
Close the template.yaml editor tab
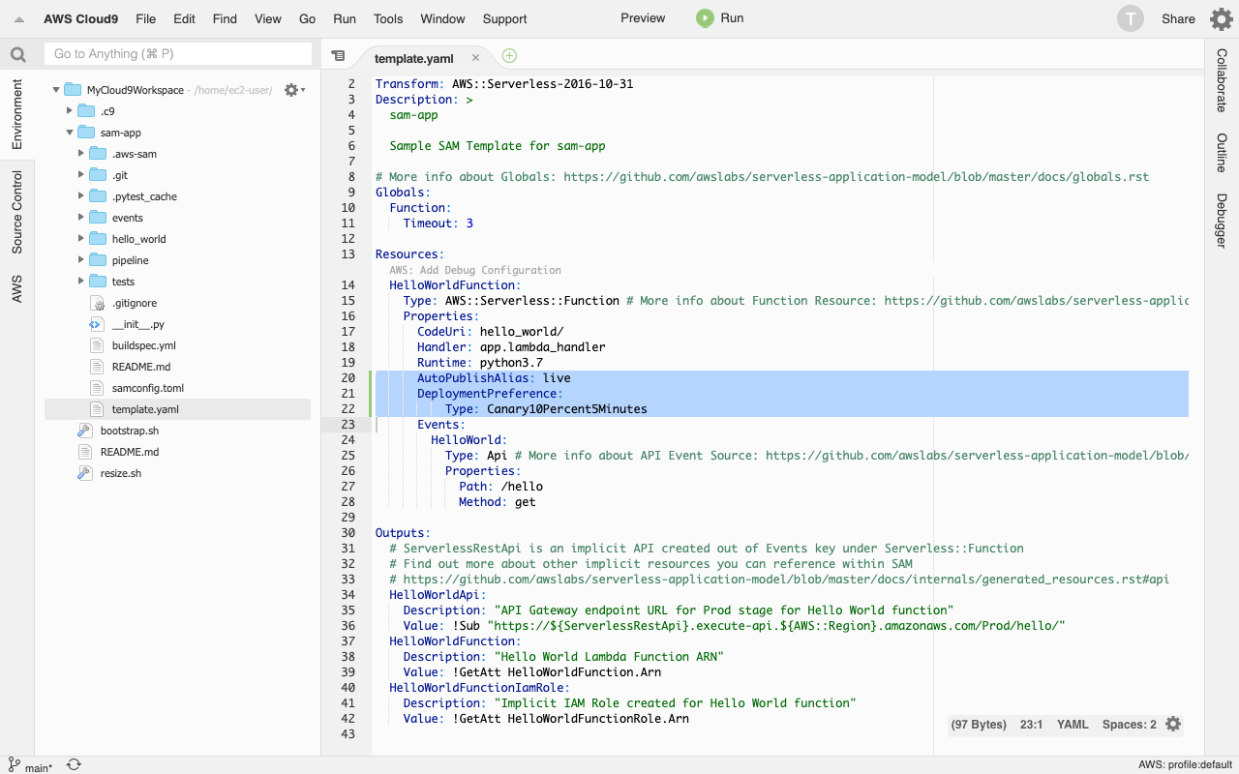click(475, 58)
